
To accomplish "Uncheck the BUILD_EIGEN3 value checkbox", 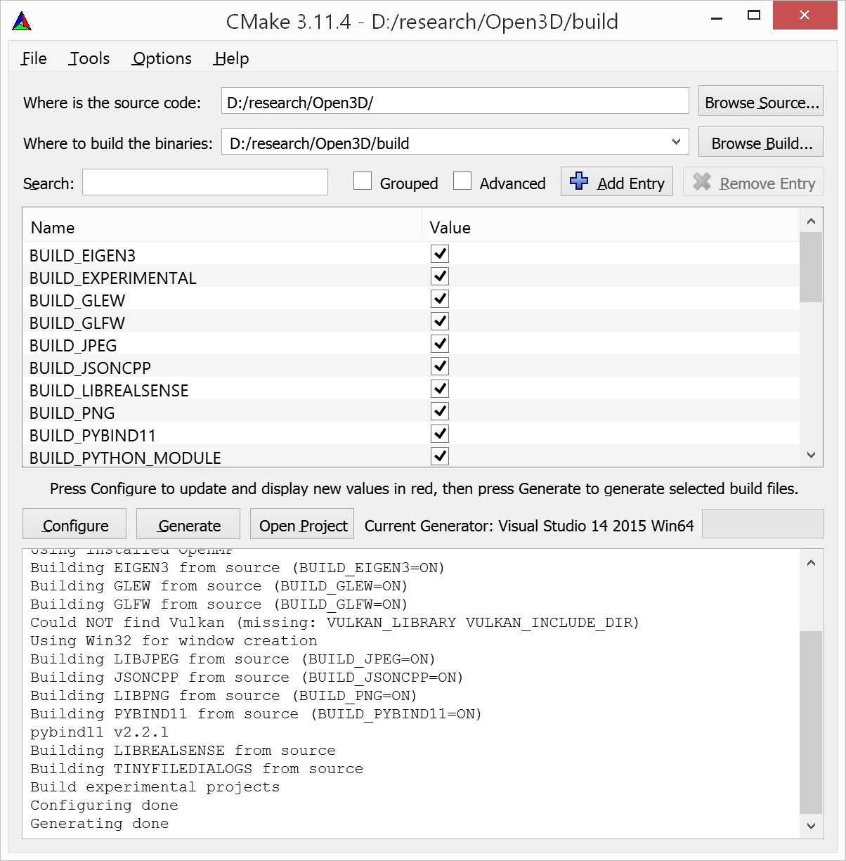I will click(x=440, y=254).
